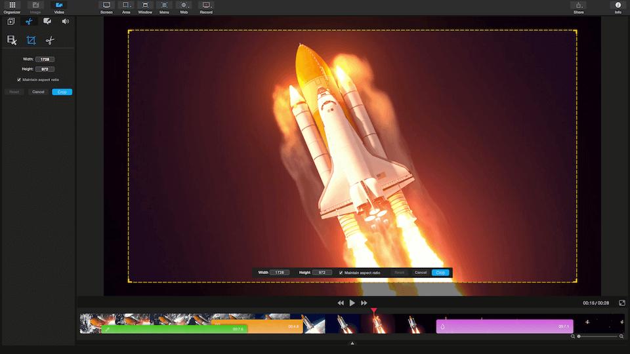Select the purple blur clip on timeline
Viewport: 630px width, 354px height.
(505, 326)
